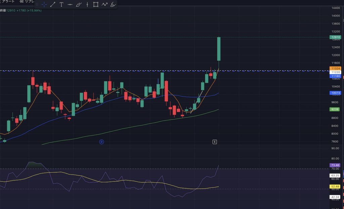Screen dimensions: 344x209
Task: Click the green 12910 current price label
Action: click(x=335, y=37)
